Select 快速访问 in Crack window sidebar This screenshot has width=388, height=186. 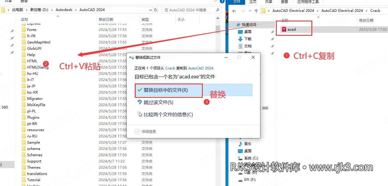(249, 24)
